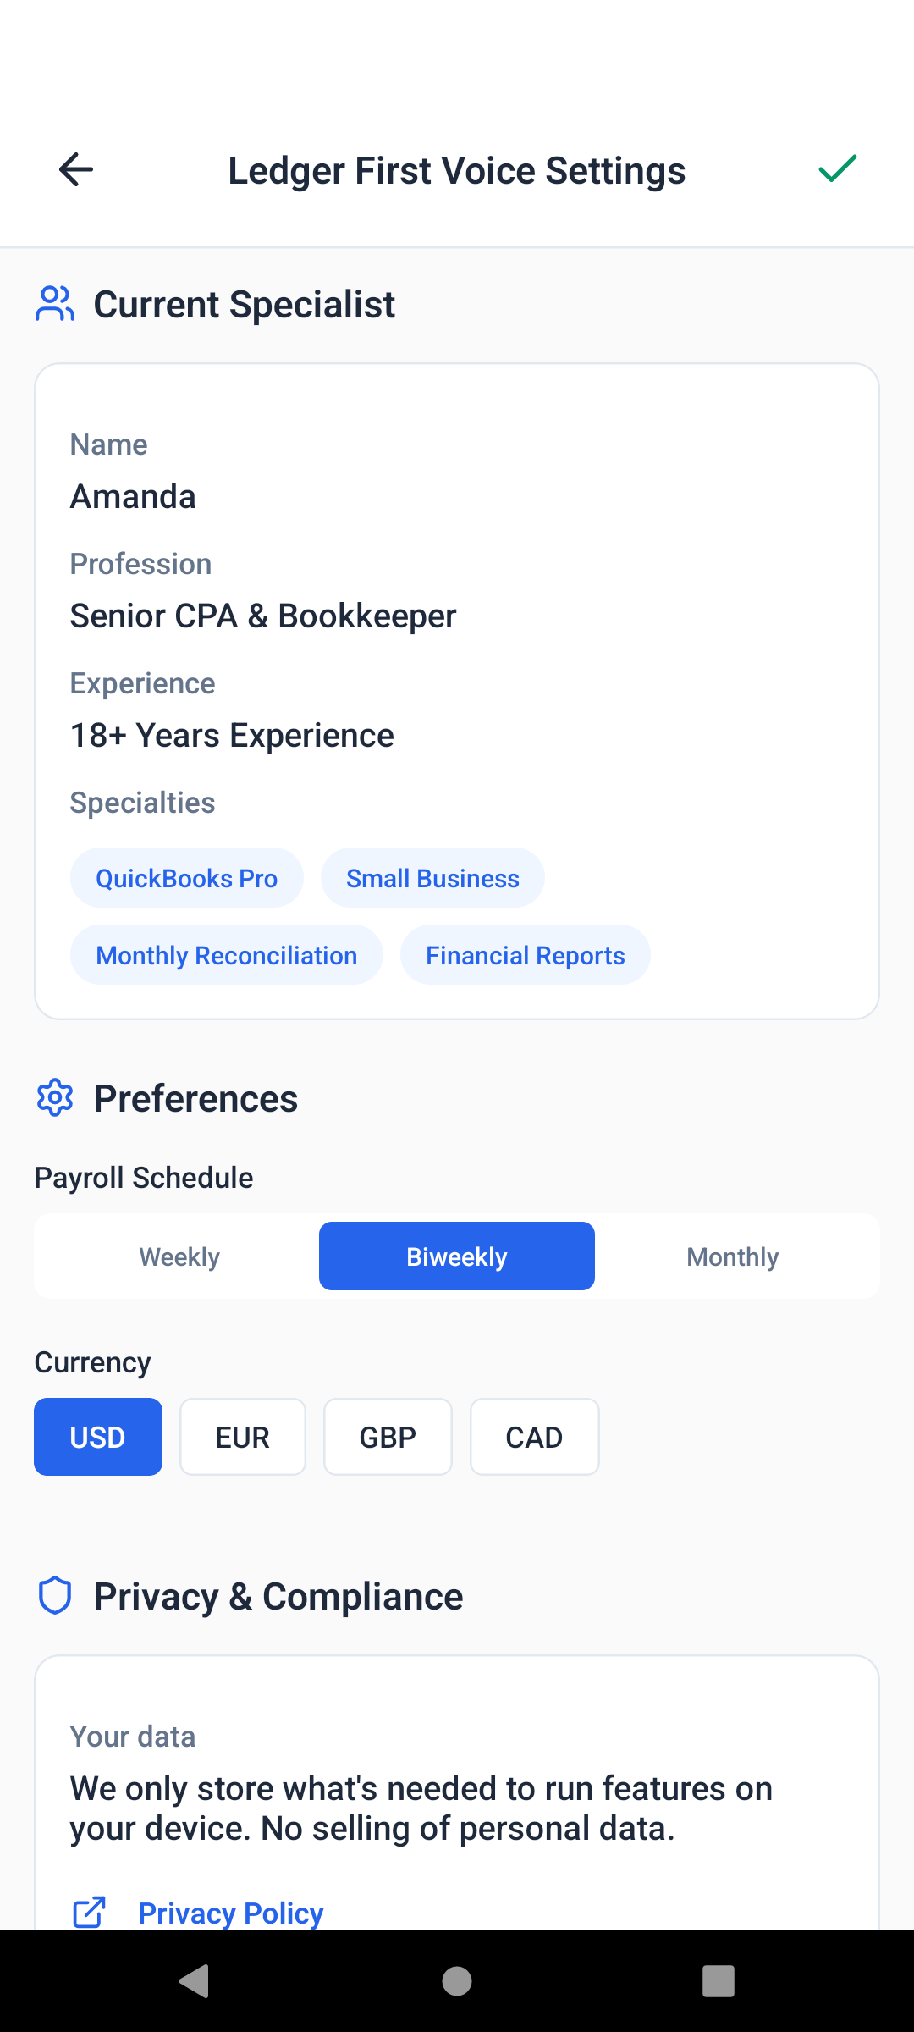
Task: Click the Preferences gear icon
Action: [55, 1098]
